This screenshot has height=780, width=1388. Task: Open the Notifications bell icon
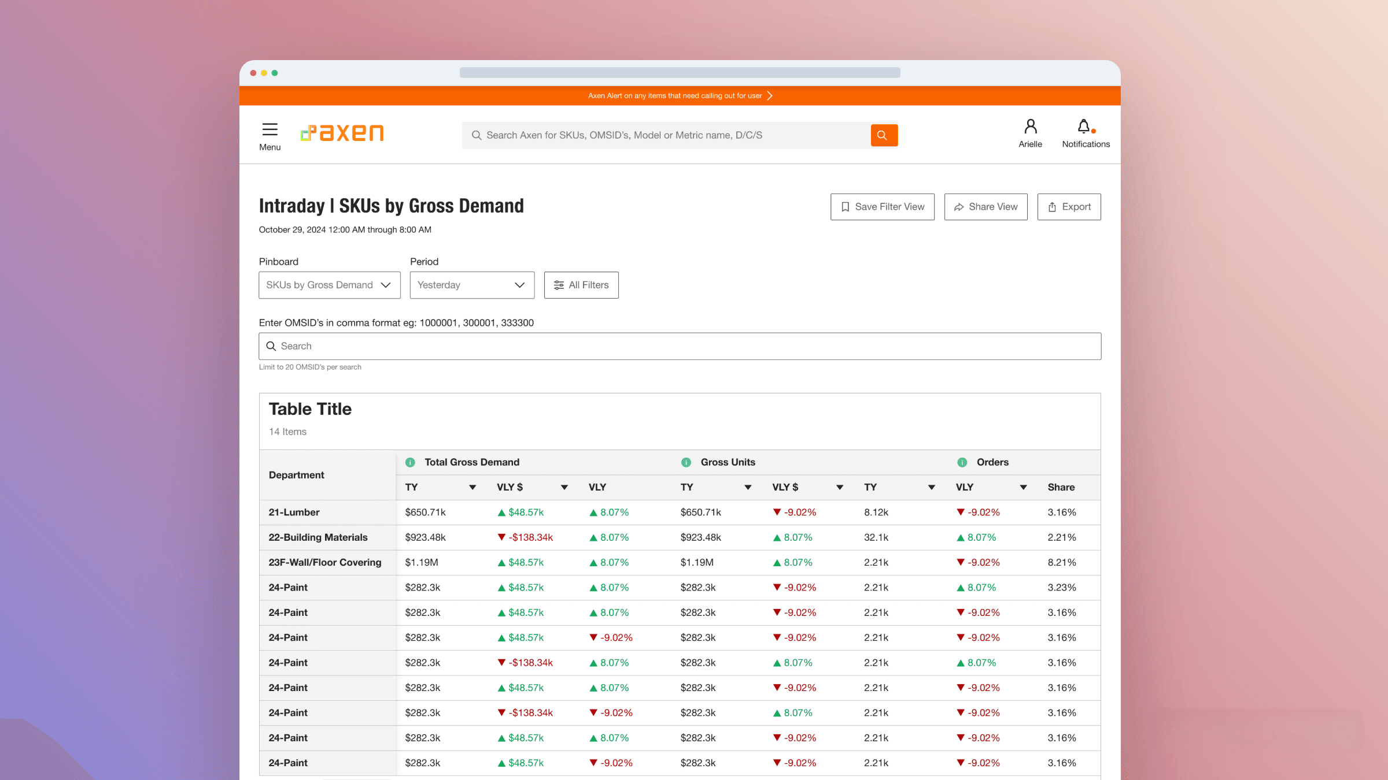click(1084, 127)
